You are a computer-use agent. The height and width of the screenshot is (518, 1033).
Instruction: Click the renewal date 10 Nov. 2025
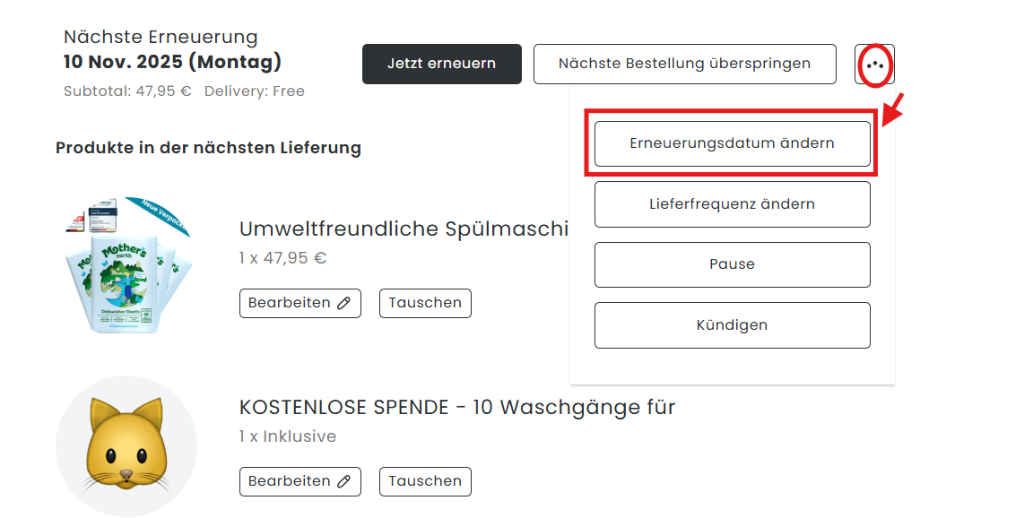pyautogui.click(x=172, y=62)
